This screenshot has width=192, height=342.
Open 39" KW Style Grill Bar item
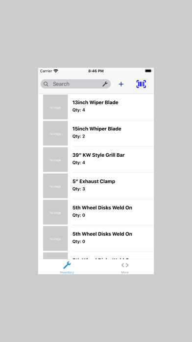[x=96, y=159]
